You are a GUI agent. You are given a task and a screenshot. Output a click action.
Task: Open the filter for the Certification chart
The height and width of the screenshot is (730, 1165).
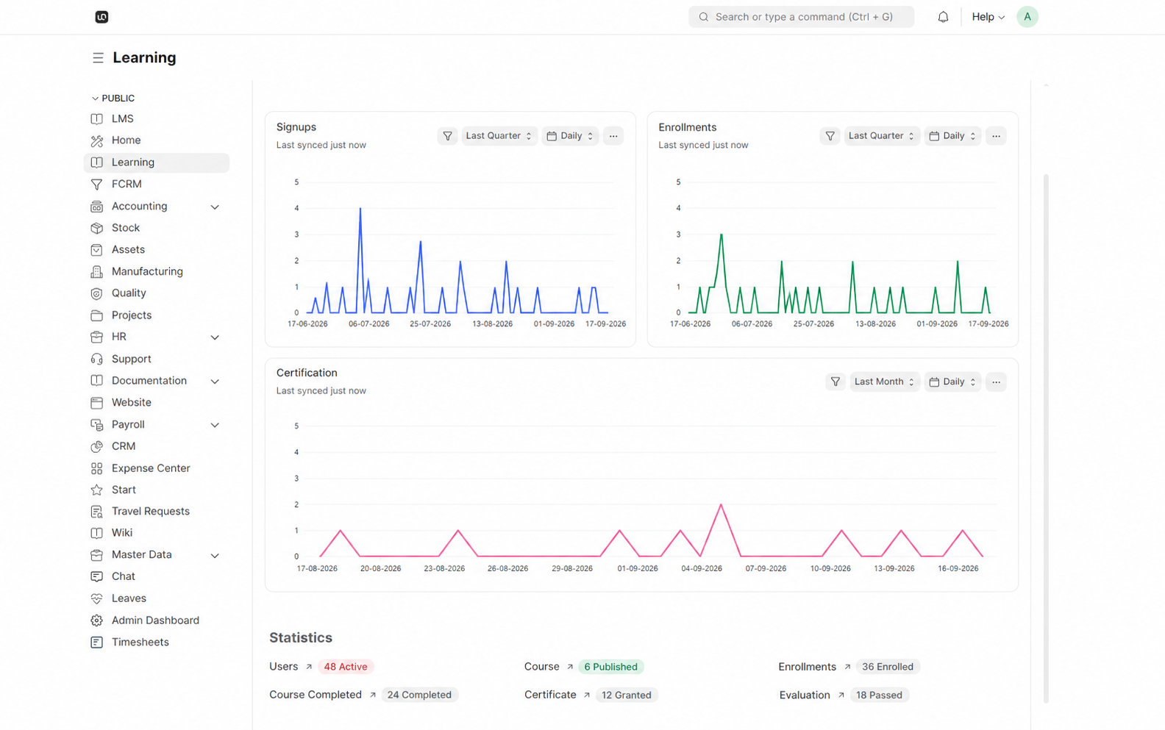[x=835, y=382]
